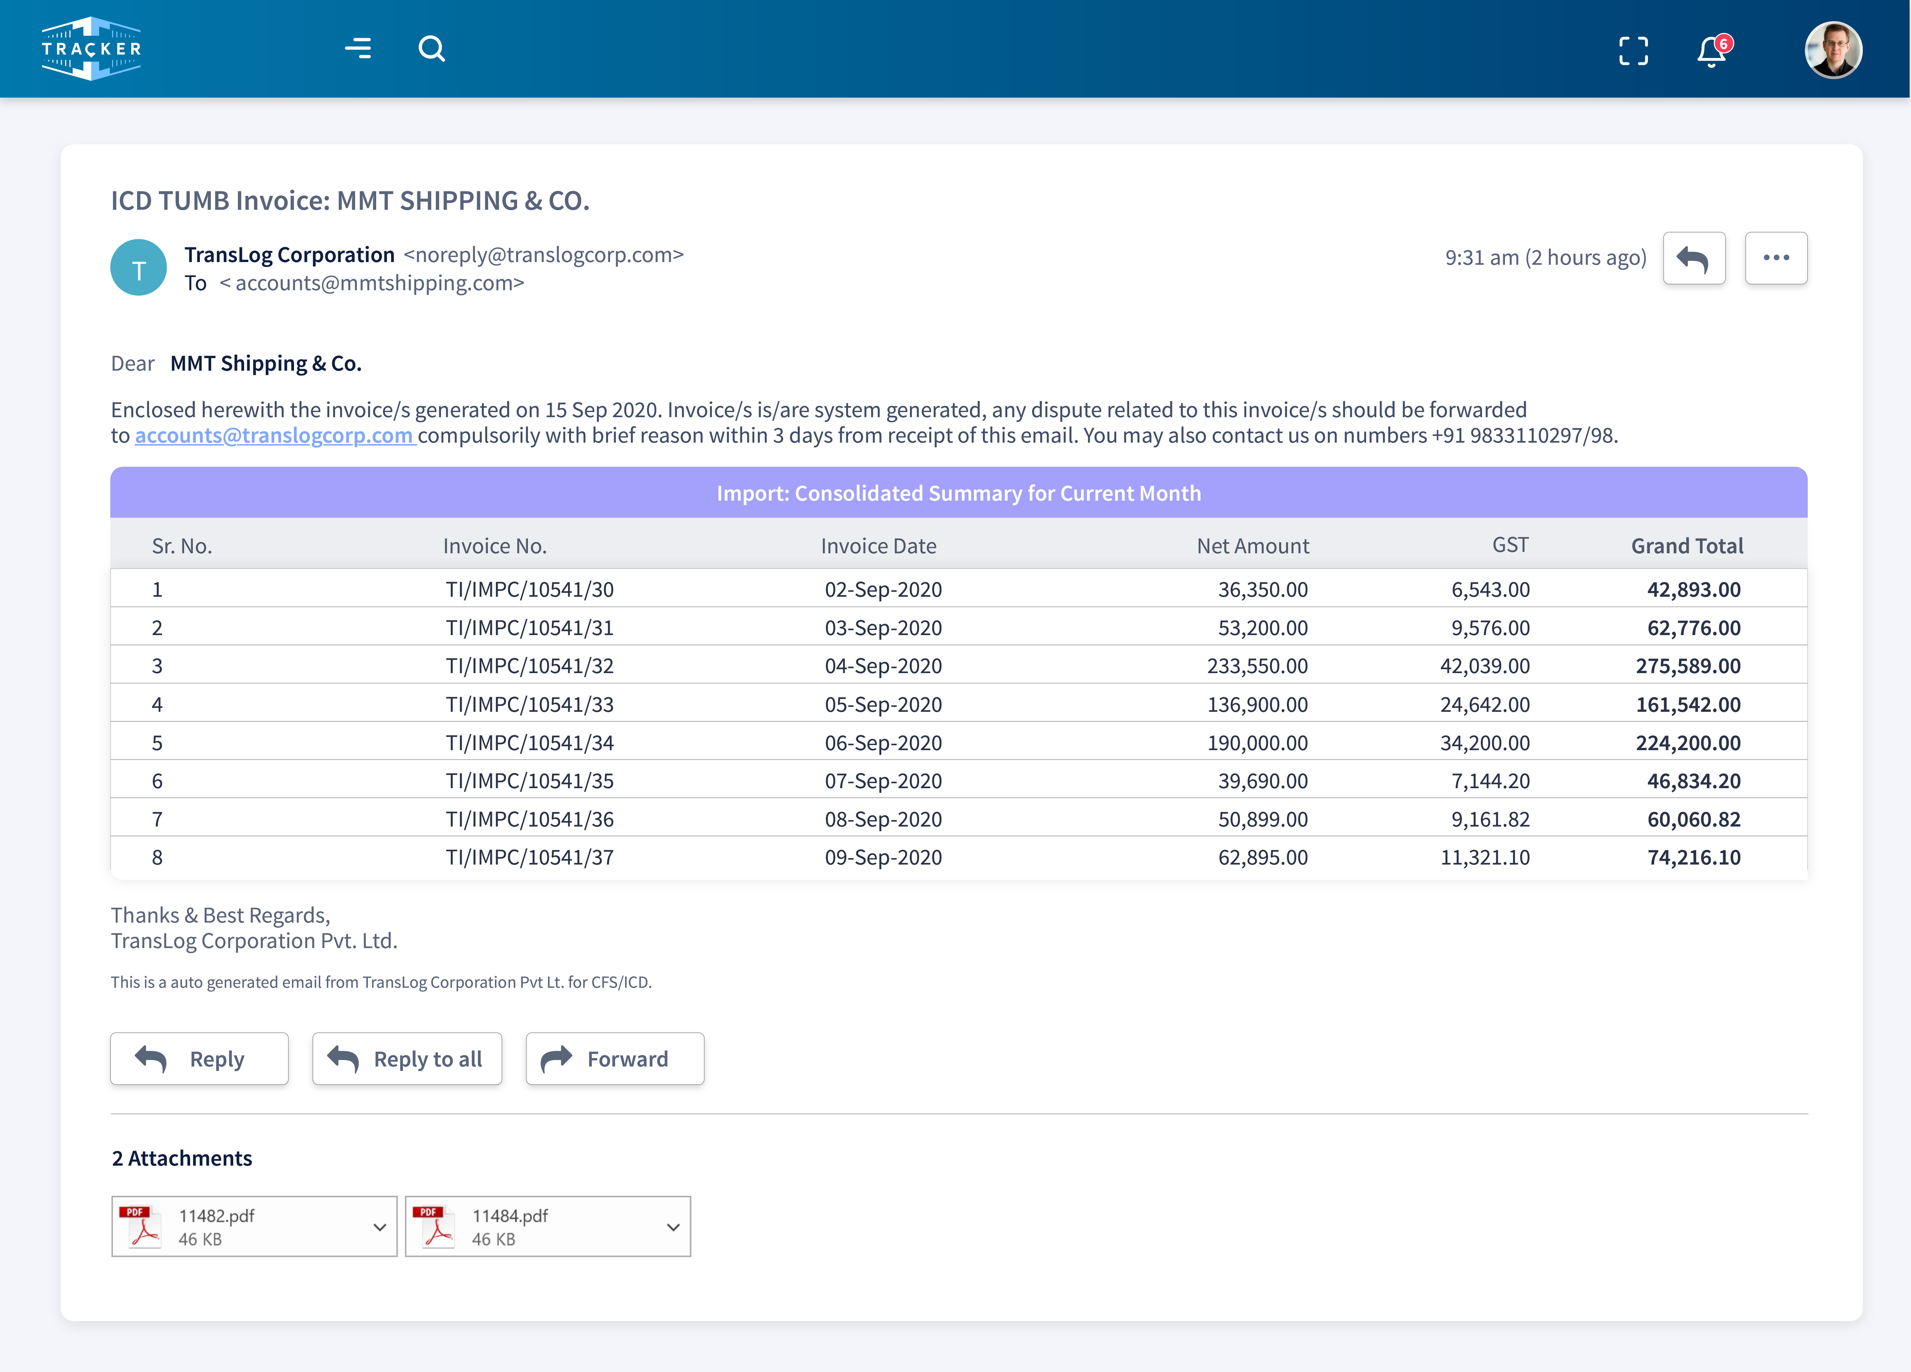The width and height of the screenshot is (1911, 1372).
Task: Click the Import Consolidated Summary banner
Action: tap(959, 493)
